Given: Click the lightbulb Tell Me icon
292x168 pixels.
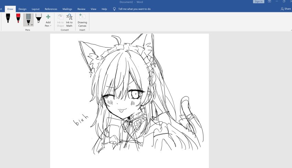Looking at the screenshot, I should tap(114, 9).
